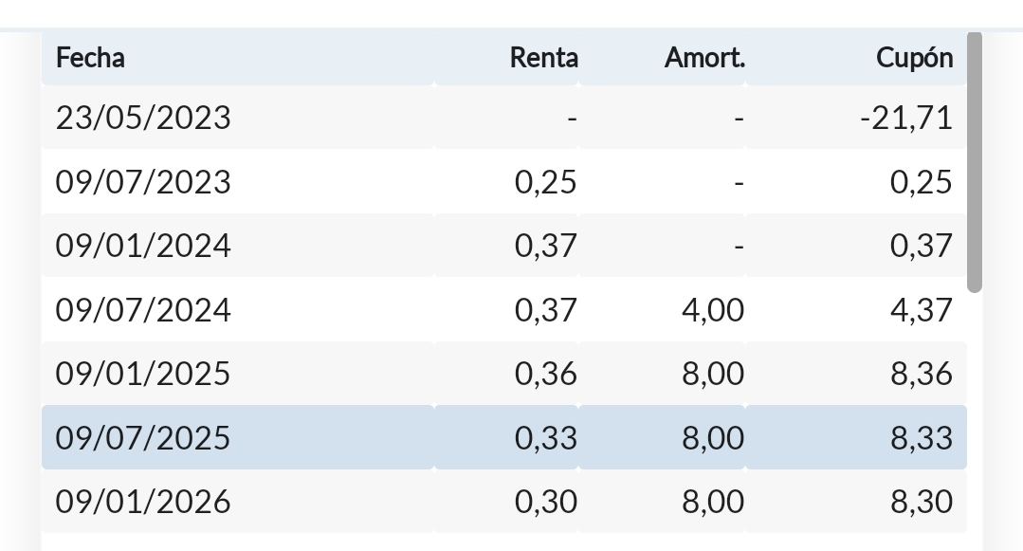Image resolution: width=1023 pixels, height=551 pixels.
Task: Select the 09/01/2024 date cell
Action: coord(143,246)
